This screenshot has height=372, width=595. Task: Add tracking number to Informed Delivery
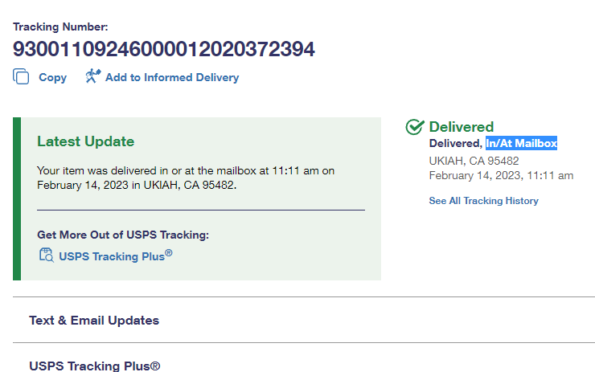click(171, 78)
